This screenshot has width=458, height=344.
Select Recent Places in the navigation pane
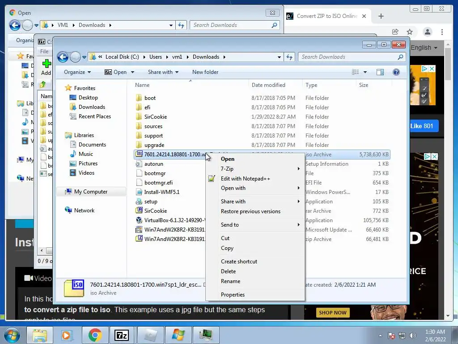(x=90, y=116)
